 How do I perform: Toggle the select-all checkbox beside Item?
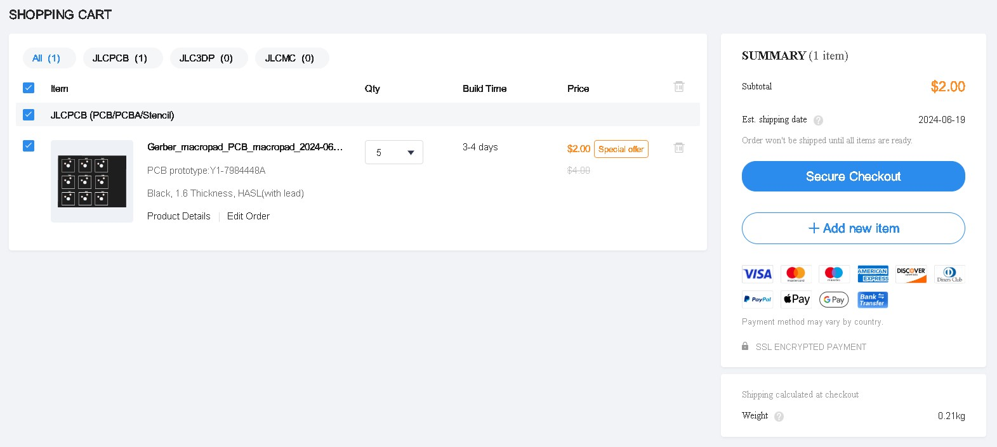(x=29, y=88)
